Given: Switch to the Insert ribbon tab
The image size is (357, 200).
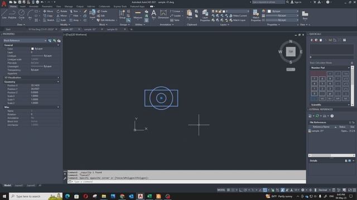Looking at the screenshot, I should click(23, 7).
